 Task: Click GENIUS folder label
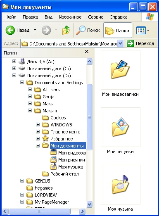43,181
